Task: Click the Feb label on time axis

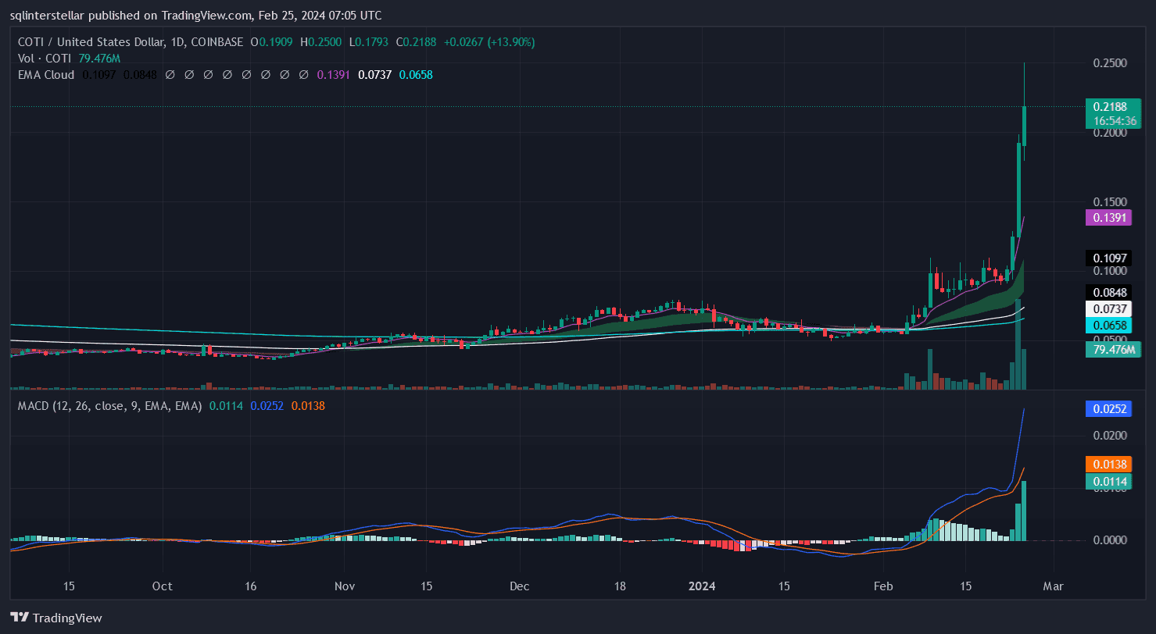Action: pyautogui.click(x=883, y=586)
